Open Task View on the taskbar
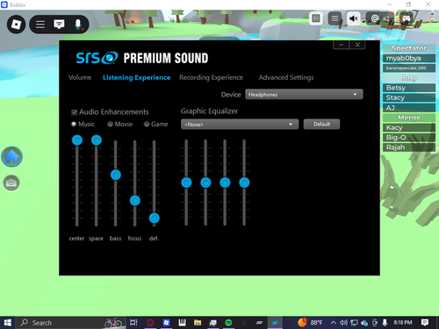 133,323
